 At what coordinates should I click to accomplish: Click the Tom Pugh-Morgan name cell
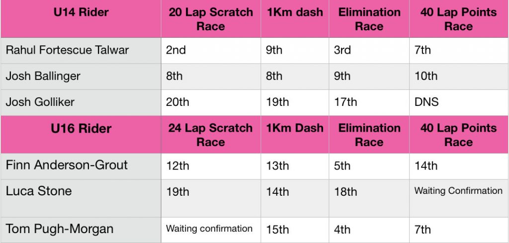point(81,230)
